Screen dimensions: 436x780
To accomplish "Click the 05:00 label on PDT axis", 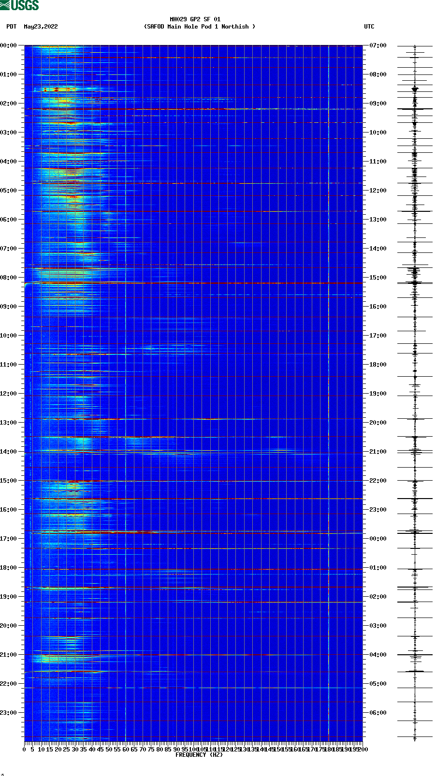I will click(9, 191).
